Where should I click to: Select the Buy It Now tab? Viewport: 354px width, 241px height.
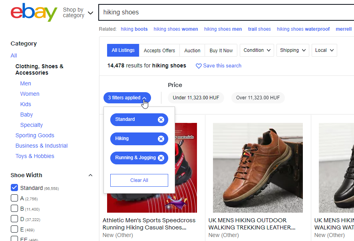click(221, 50)
